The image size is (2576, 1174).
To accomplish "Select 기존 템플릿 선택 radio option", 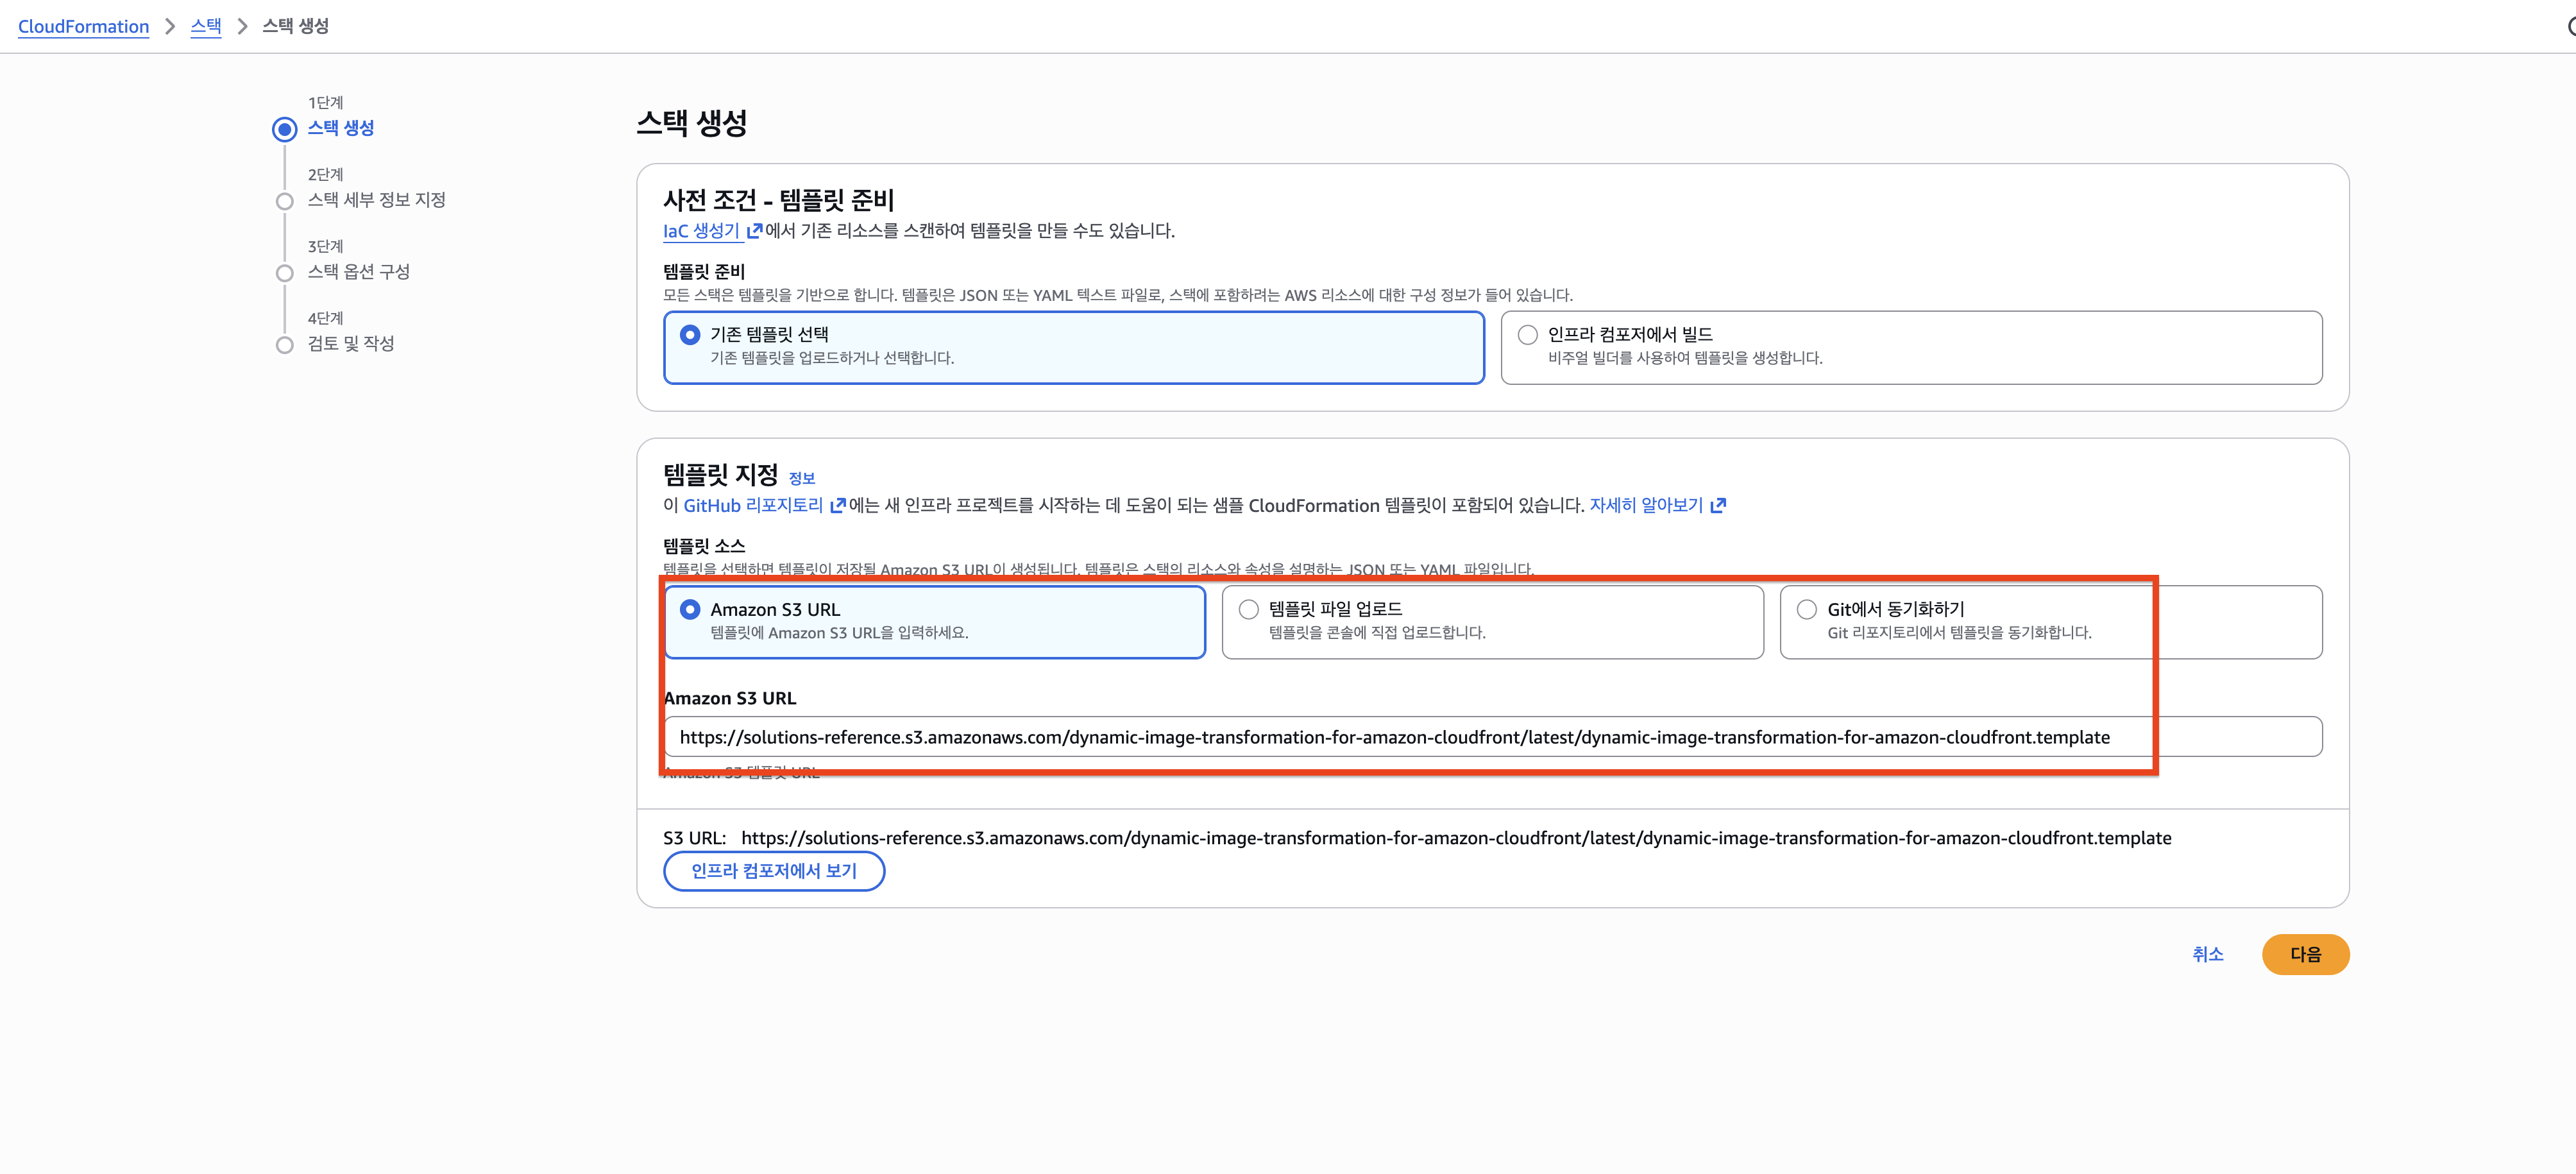I will click(x=690, y=335).
